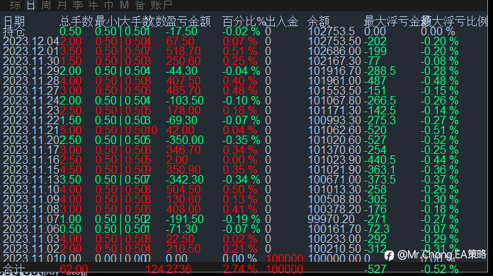
Task: Click the 余额 column header
Action: (x=319, y=22)
